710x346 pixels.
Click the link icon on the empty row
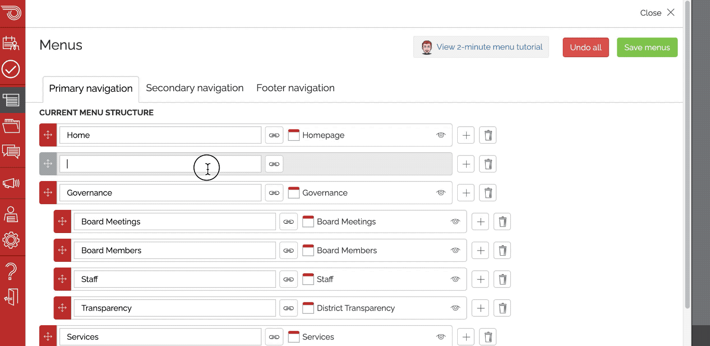(x=274, y=164)
